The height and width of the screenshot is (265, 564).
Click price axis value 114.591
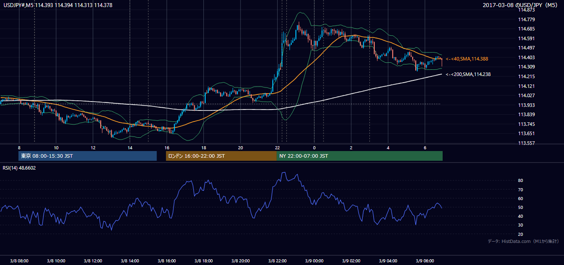(526, 38)
